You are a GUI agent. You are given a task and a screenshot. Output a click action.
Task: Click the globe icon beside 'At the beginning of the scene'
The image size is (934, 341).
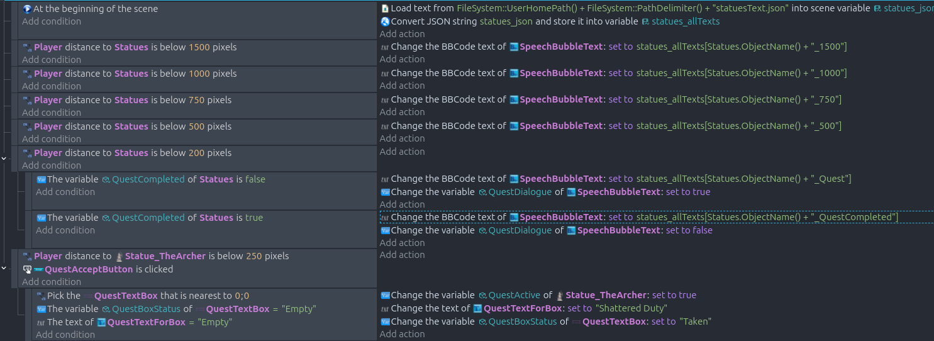(27, 9)
